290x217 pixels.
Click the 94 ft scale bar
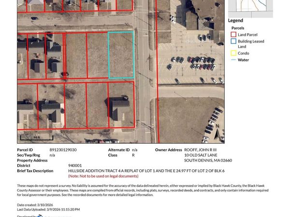point(37,137)
